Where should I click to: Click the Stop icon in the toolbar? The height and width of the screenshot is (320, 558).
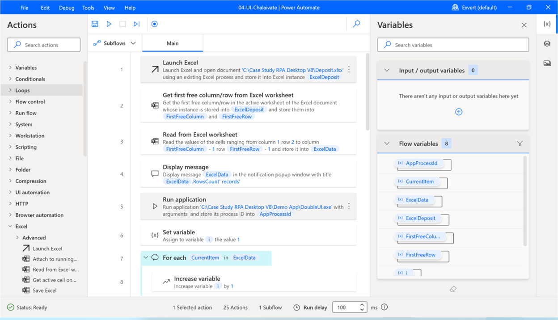click(123, 24)
